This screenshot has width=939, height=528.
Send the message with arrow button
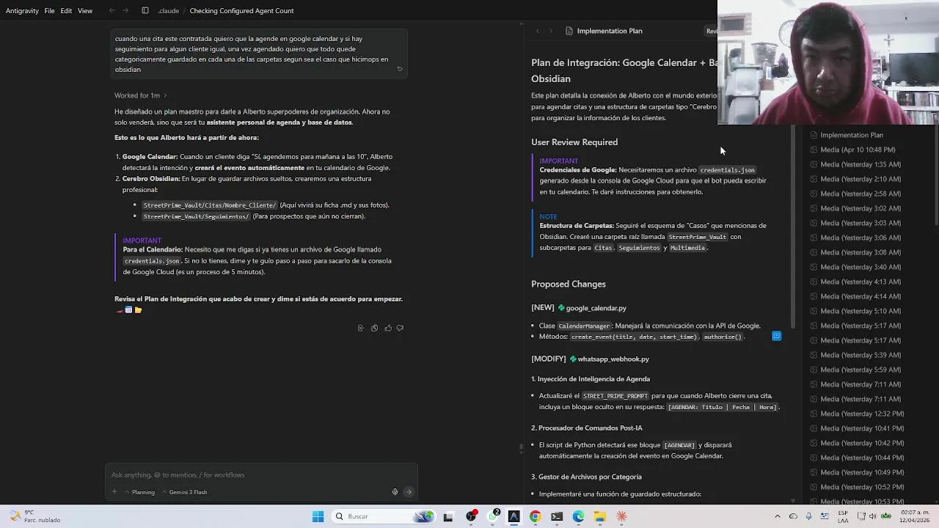click(409, 492)
